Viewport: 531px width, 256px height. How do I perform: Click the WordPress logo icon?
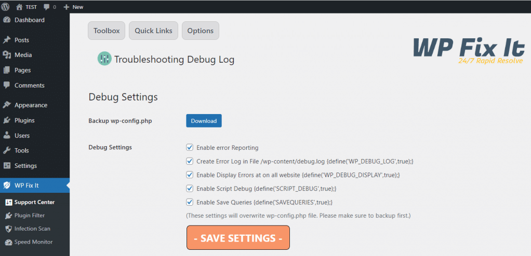tap(5, 7)
